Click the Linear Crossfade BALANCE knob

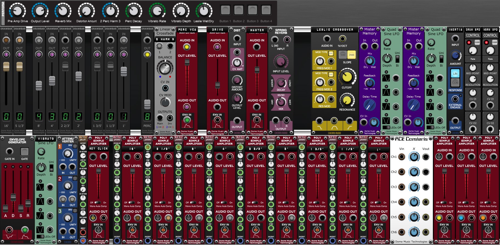click(165, 68)
